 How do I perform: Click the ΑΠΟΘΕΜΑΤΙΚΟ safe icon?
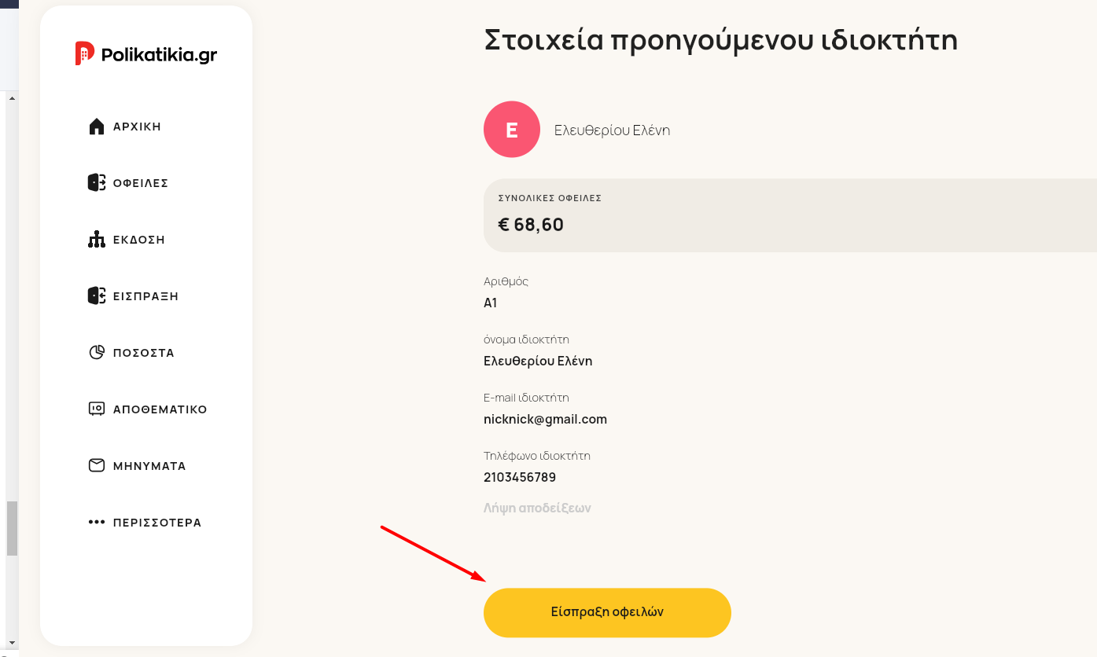(x=97, y=409)
